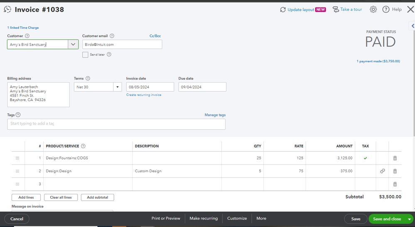The image size is (415, 227).
Task: Click the Update layout refresh icon
Action: [282, 10]
